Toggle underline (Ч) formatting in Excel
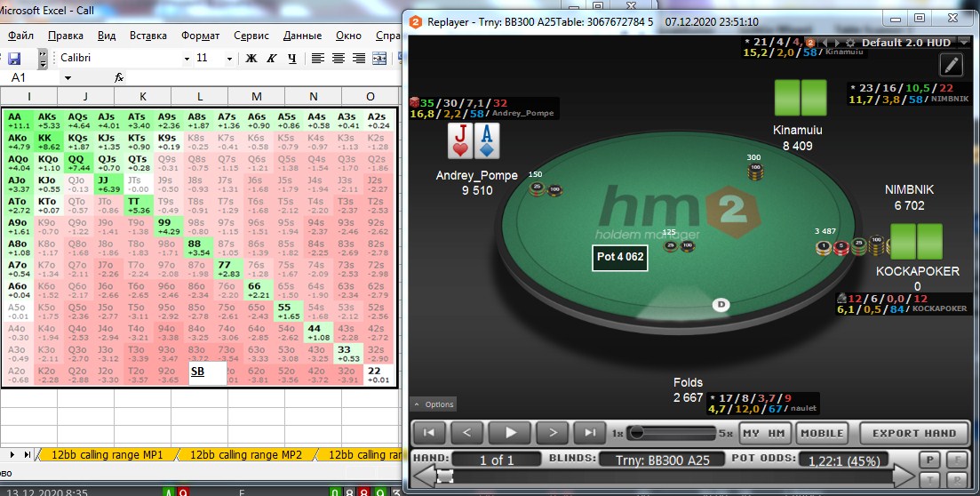Screen dimensions: 980x496 (x=292, y=58)
